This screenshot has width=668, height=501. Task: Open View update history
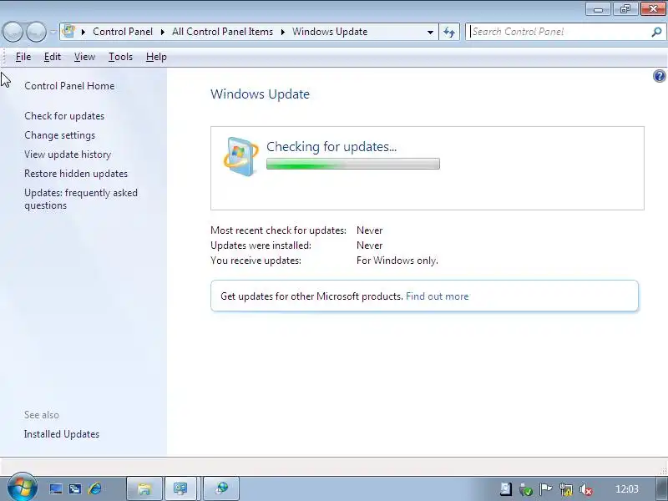click(x=68, y=154)
